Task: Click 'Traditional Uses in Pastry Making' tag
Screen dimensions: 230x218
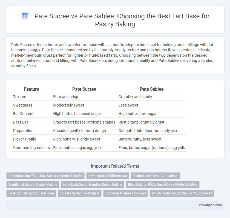Action: 33,185
